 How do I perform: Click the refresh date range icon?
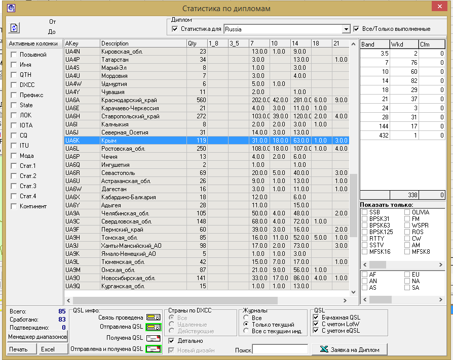tap(14, 27)
